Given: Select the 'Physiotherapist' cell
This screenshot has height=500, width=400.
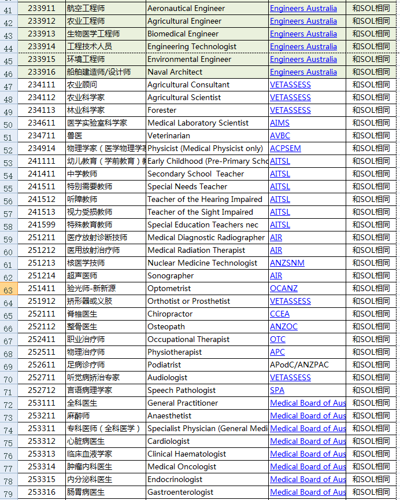Looking at the screenshot, I should [207, 352].
